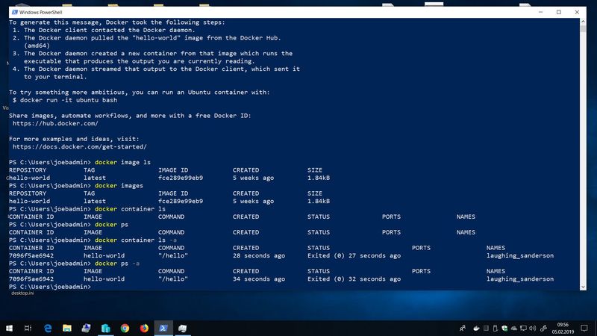
Task: Click the '(amd64)' text line
Action: 37,46
